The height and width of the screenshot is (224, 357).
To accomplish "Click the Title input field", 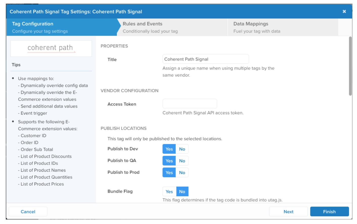I will pos(205,59).
